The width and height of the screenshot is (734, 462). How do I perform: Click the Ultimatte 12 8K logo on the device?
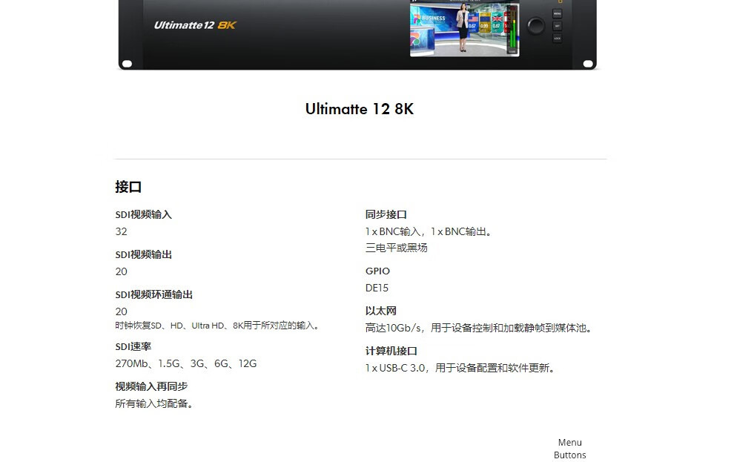(195, 25)
